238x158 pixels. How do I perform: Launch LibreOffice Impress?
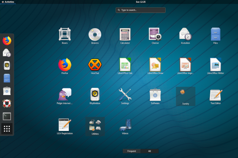[185, 66]
